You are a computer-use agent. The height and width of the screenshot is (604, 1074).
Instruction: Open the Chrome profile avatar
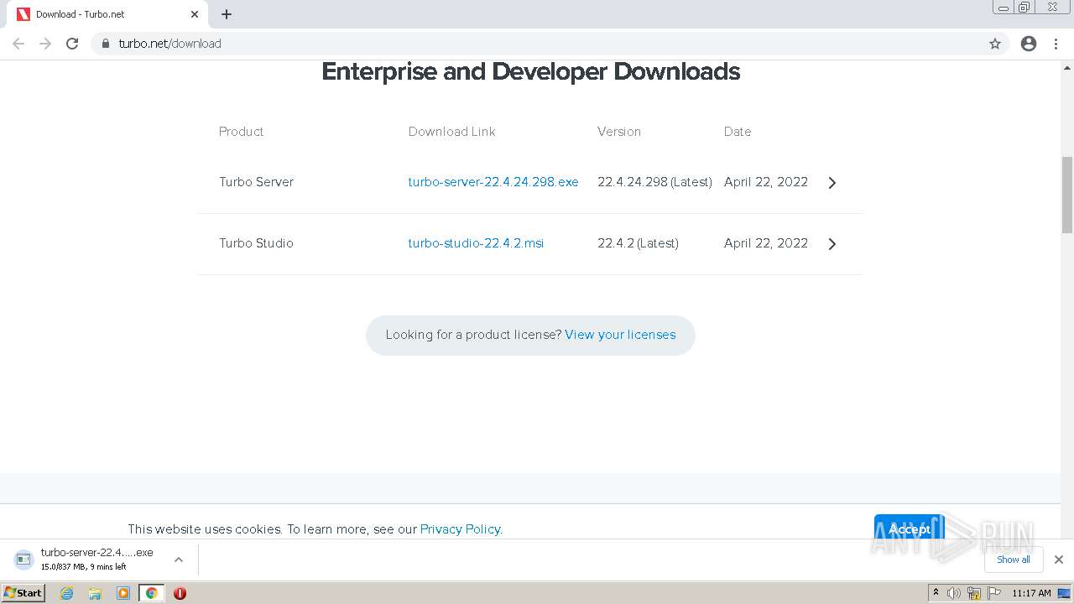point(1029,44)
